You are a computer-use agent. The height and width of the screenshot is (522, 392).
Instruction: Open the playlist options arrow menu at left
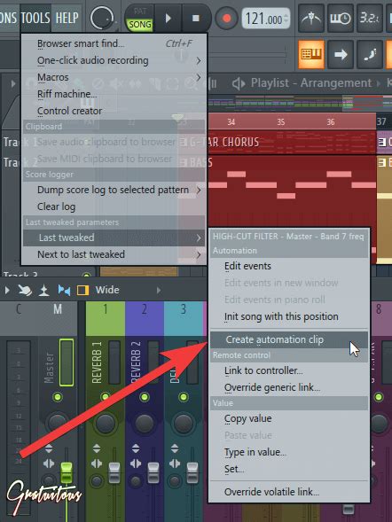(x=13, y=83)
